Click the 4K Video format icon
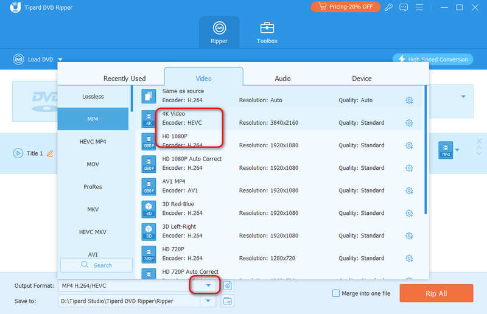 click(x=149, y=119)
